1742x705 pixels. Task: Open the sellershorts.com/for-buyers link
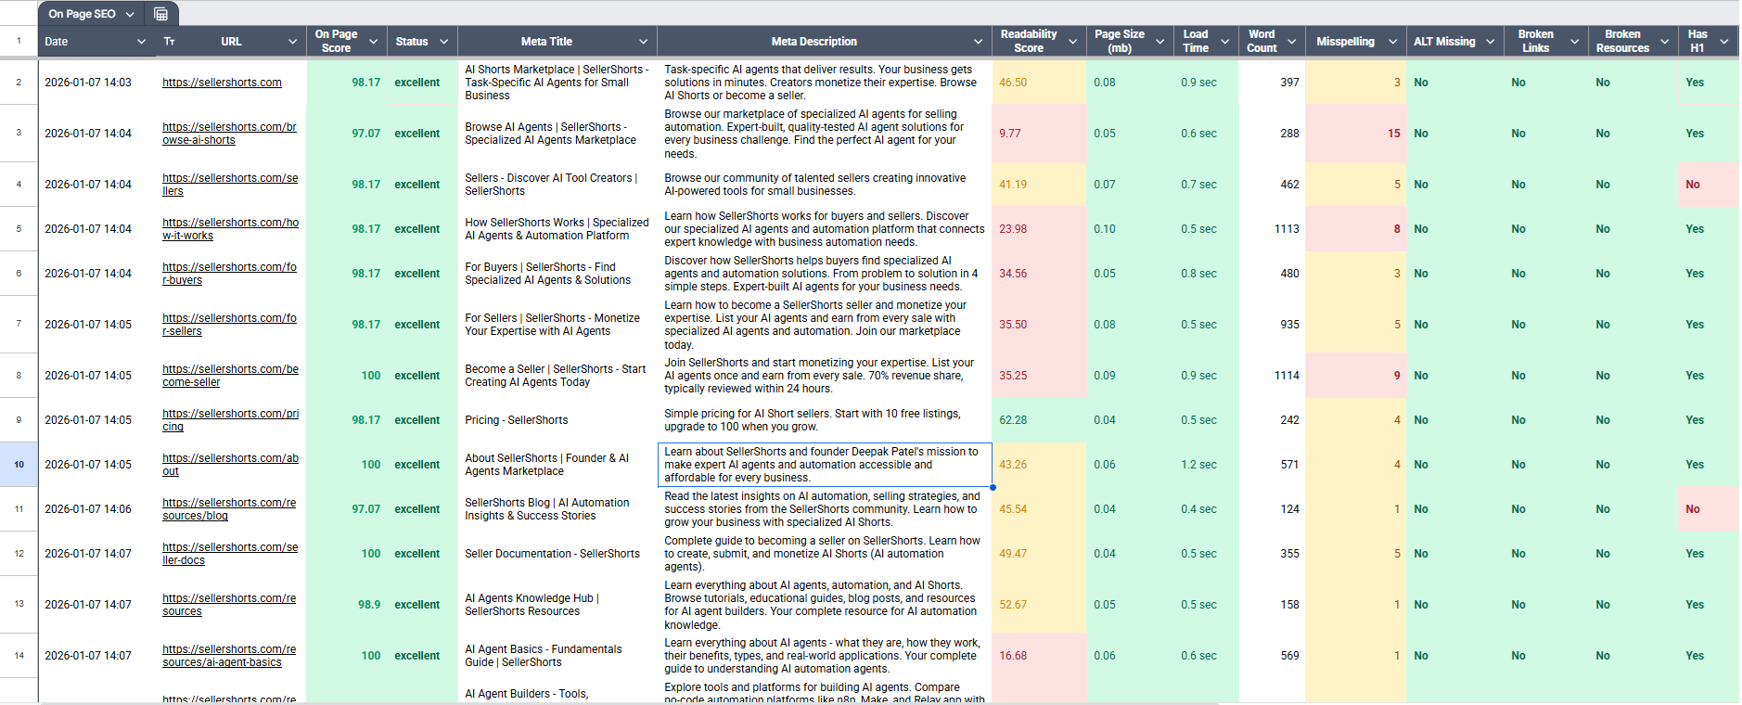click(x=229, y=274)
